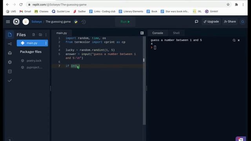Open the Classes bookmark
Image resolution: width=251 pixels, height=141 pixels.
point(42,11)
